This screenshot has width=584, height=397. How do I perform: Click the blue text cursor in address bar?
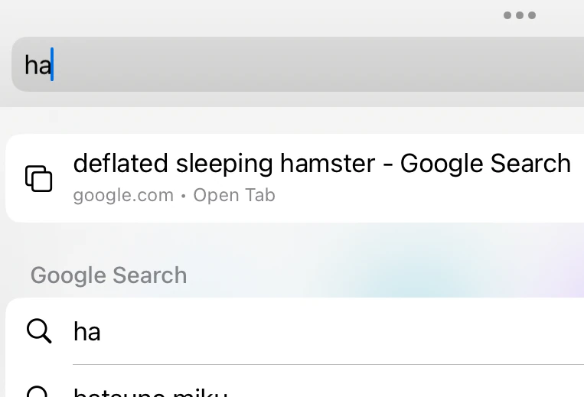pos(52,65)
